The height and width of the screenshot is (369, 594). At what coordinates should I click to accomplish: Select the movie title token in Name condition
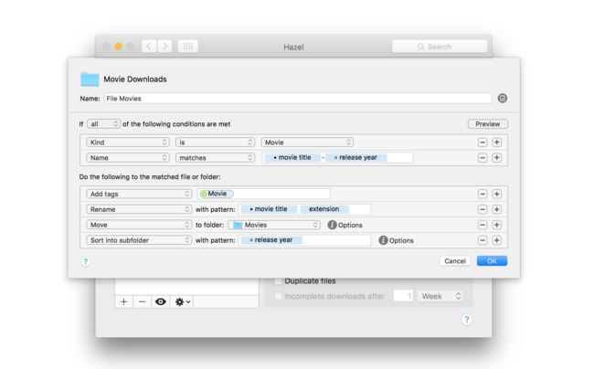coord(292,157)
